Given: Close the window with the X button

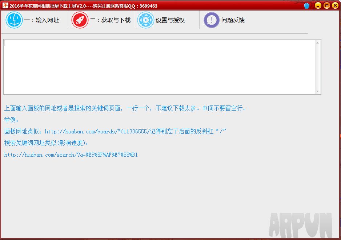Looking at the screenshot, I should coord(335,6).
